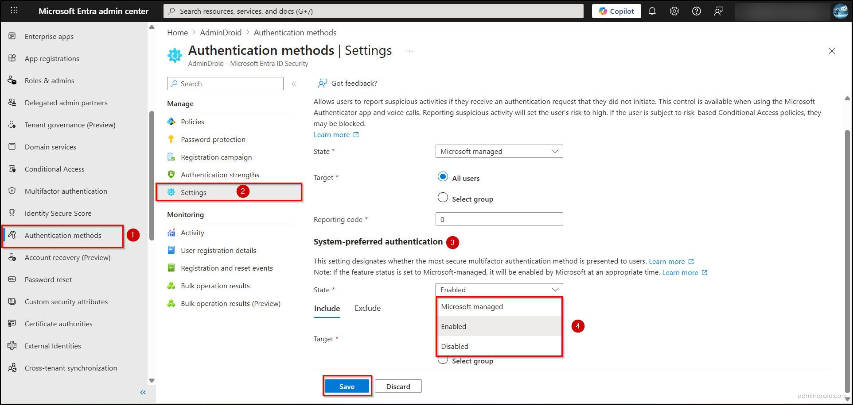Select the All users radio button
Image resolution: width=853 pixels, height=405 pixels.
pyautogui.click(x=443, y=176)
